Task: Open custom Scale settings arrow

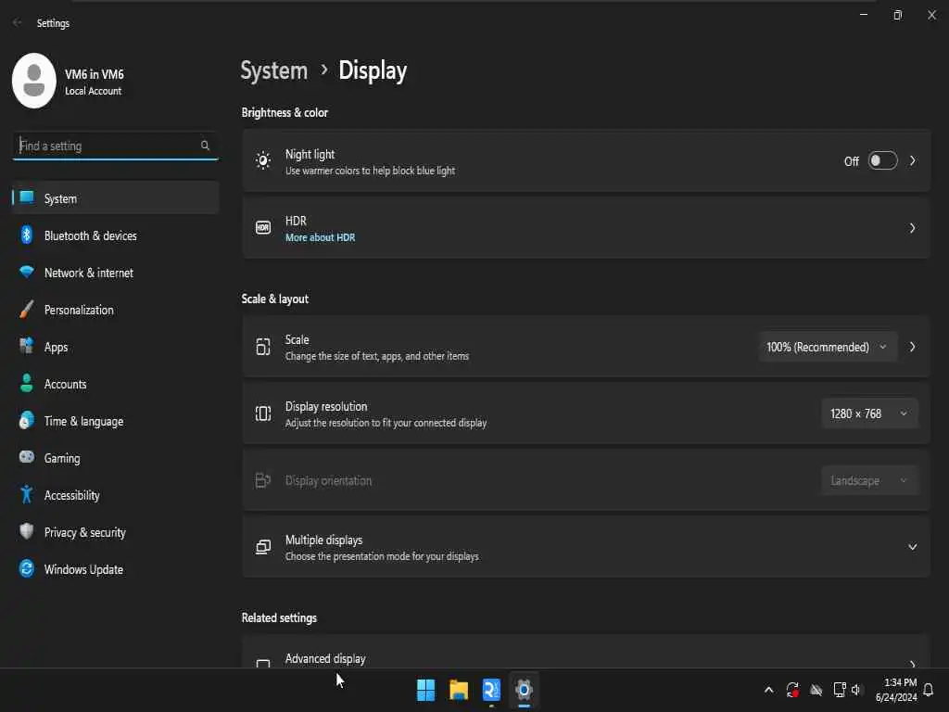Action: coord(912,347)
